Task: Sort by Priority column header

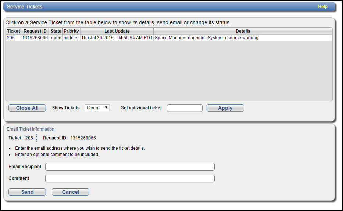Action: (x=71, y=31)
